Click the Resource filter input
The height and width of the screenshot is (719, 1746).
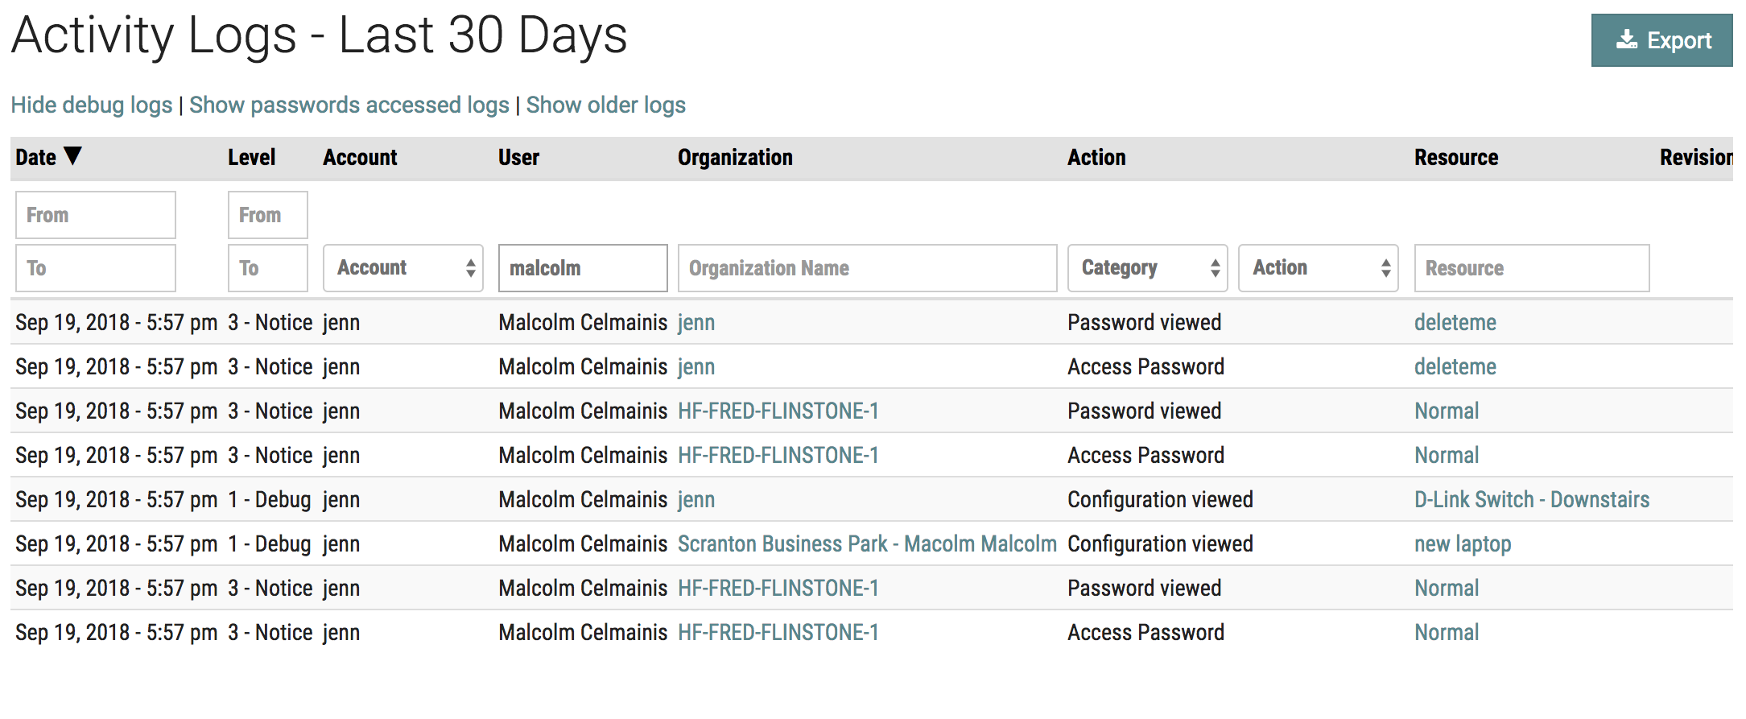[x=1531, y=268]
